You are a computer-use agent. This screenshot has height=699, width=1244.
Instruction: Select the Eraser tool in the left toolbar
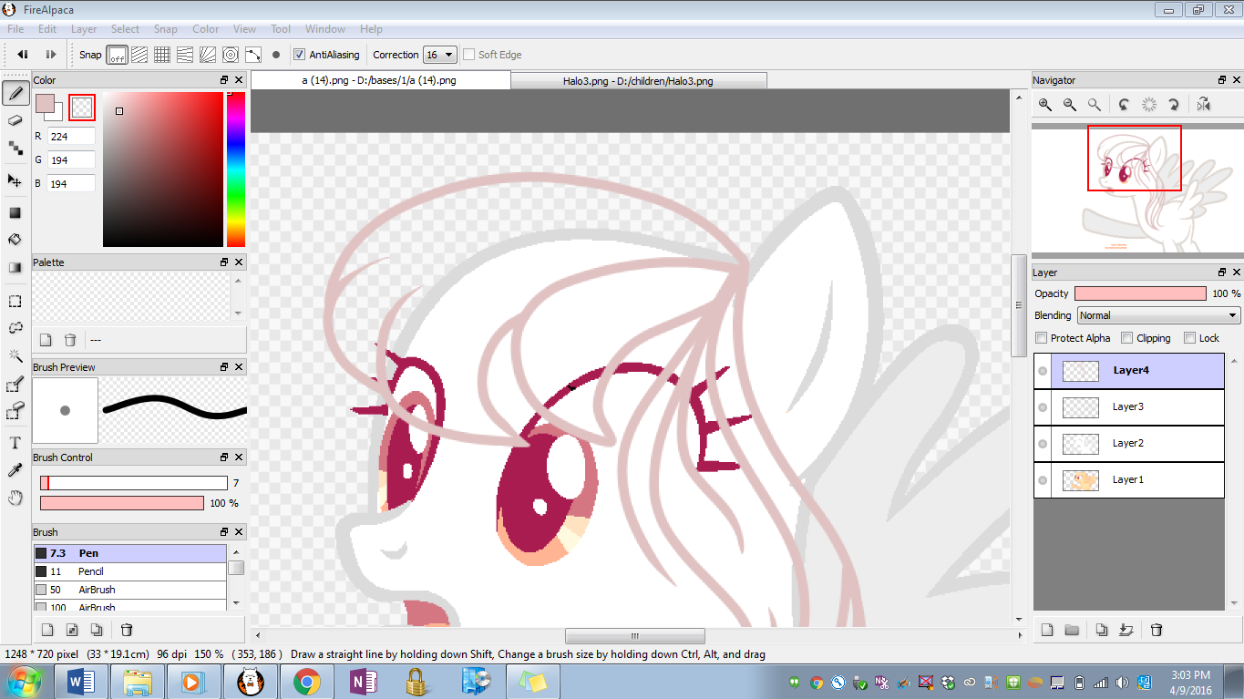15,120
